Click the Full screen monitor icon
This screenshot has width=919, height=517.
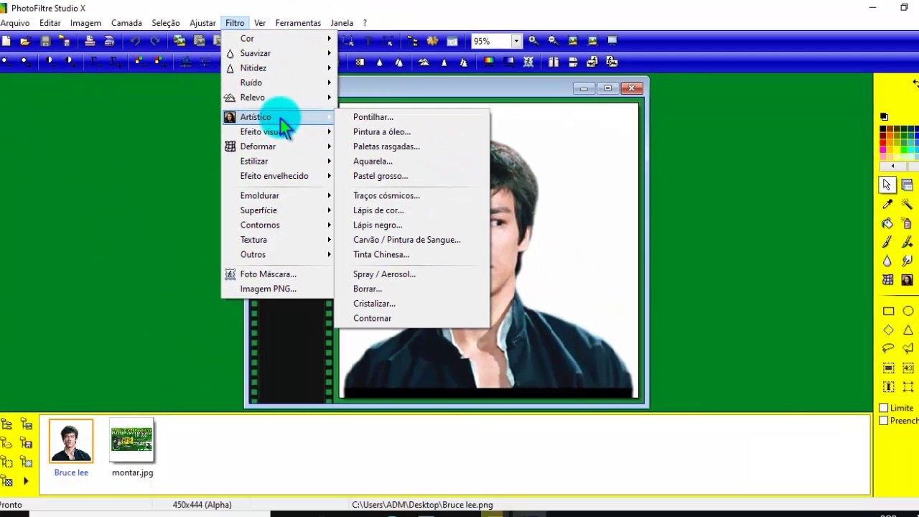click(x=612, y=41)
